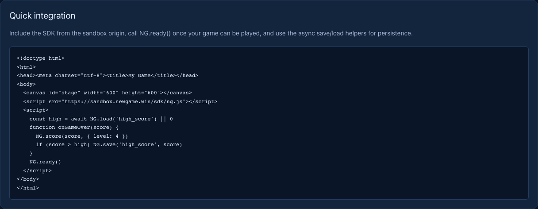Click the canvas id stage line
The image size is (538, 209).
[108, 93]
